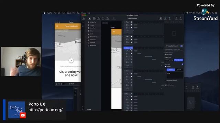Click the device thumbnail in background window

(x=191, y=102)
